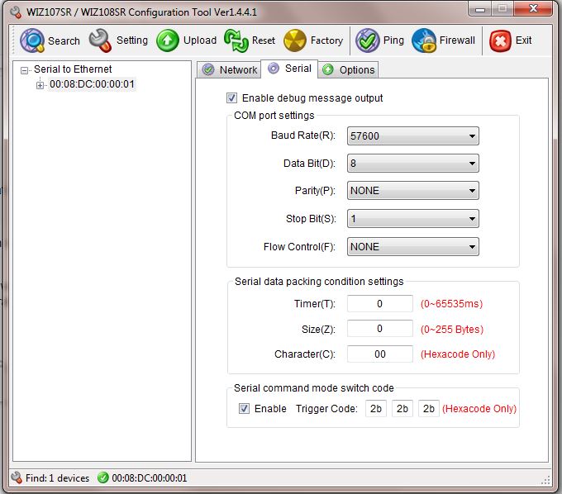The image size is (562, 494).
Task: Click the second Trigger Code field
Action: 402,408
